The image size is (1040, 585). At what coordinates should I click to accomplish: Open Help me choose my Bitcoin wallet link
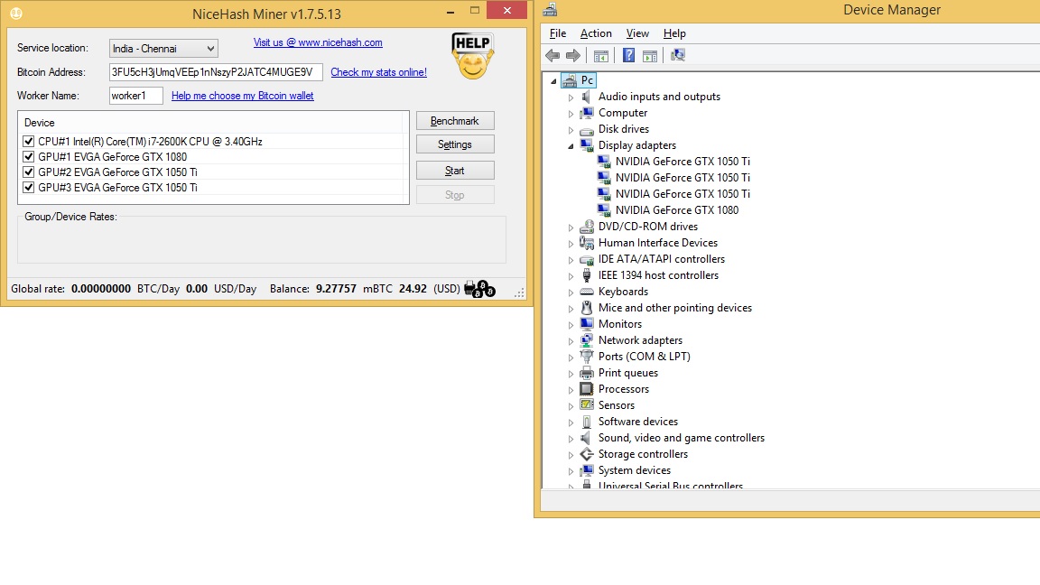[243, 96]
